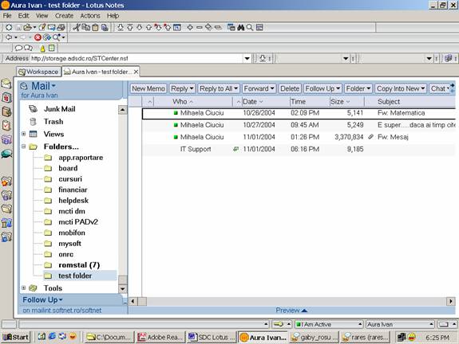The height and width of the screenshot is (344, 459).
Task: Switch to Adobe Reader taskbar item
Action: pos(160,338)
